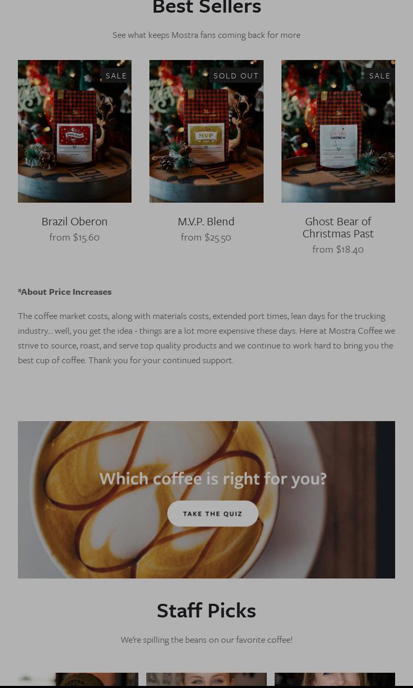Click the SOLD OUT badge on M.V.P. Blend
413x688 pixels.
[x=236, y=75]
